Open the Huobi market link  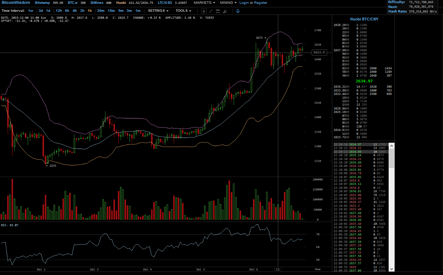pos(121,2)
